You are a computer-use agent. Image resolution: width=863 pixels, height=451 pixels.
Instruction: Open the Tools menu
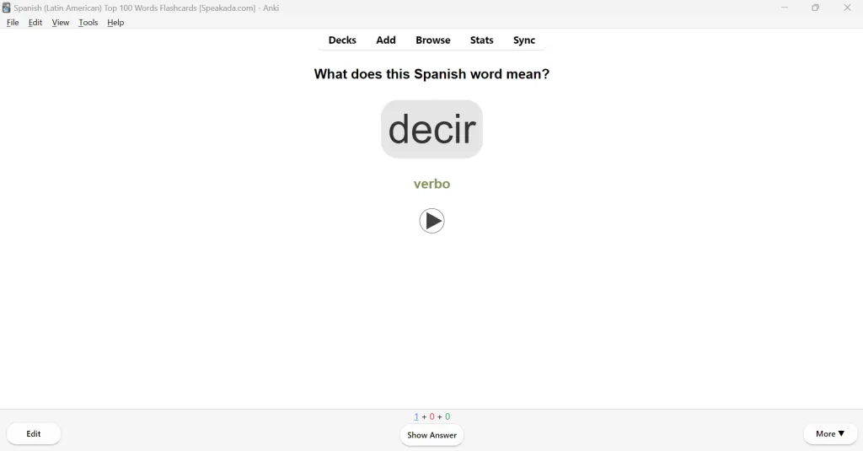88,23
